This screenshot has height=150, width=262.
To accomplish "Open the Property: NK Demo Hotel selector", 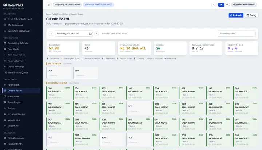I will 67,5.
